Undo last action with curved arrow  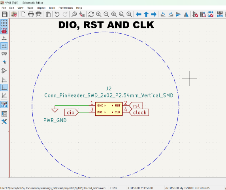(x=57, y=14)
